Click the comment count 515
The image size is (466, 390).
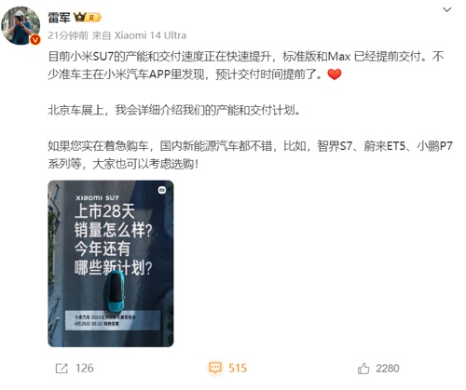point(238,369)
